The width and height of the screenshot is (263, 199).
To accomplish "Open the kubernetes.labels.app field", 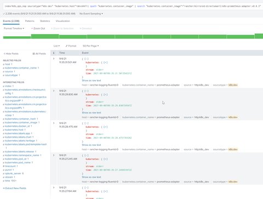I will (x=18, y=133).
